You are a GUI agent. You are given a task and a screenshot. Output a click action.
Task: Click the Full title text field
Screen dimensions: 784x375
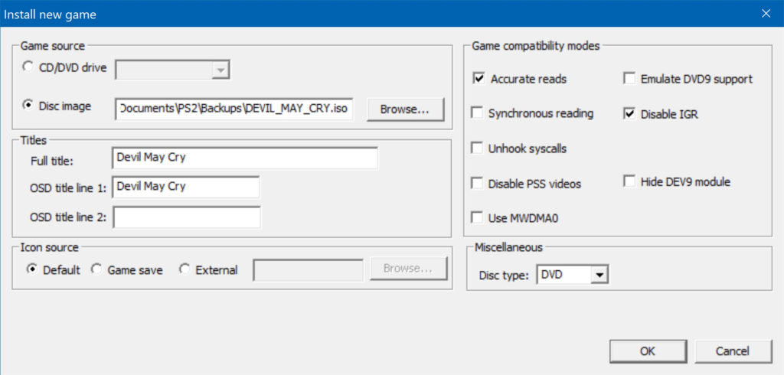[245, 158]
